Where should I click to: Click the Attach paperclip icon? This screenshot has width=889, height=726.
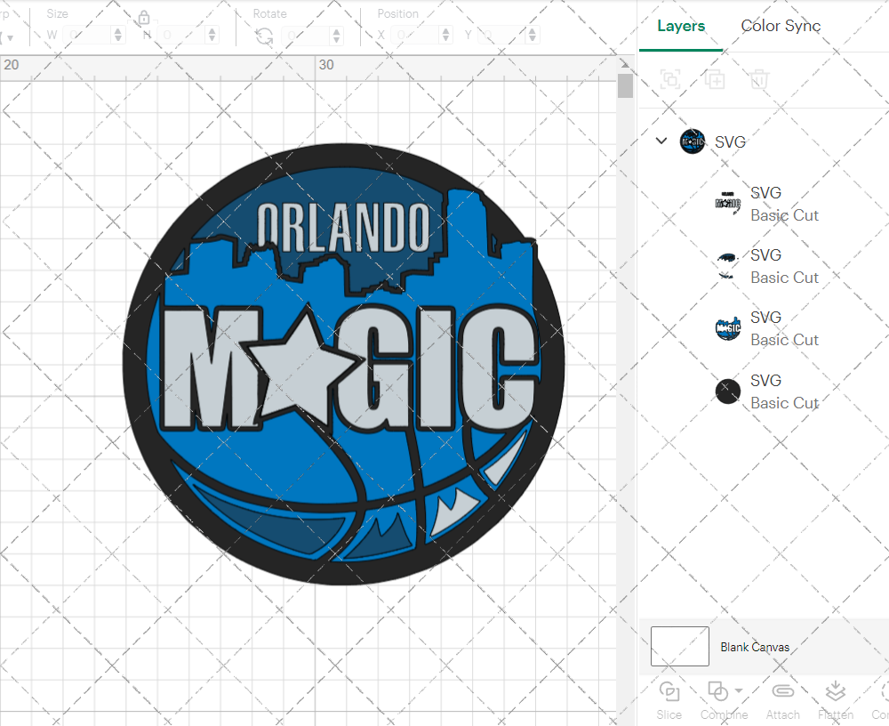click(x=783, y=690)
